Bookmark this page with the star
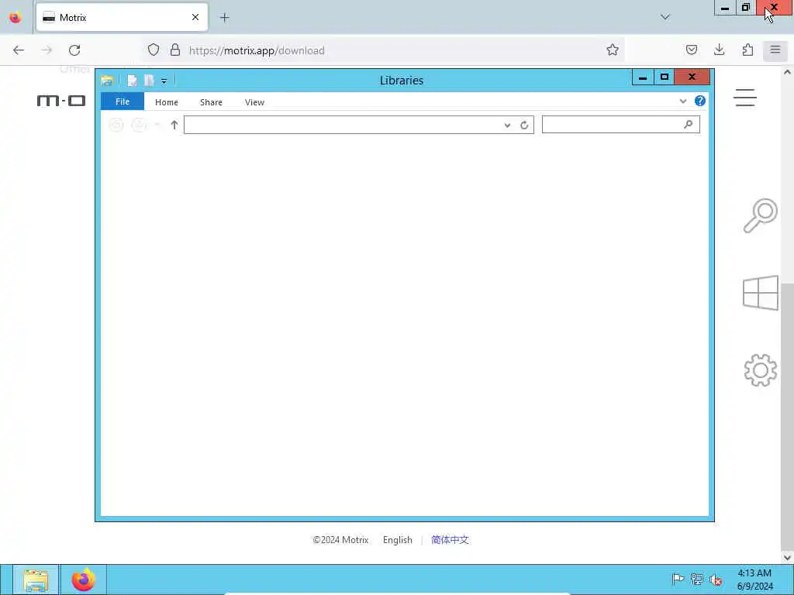This screenshot has height=595, width=794. click(x=613, y=50)
